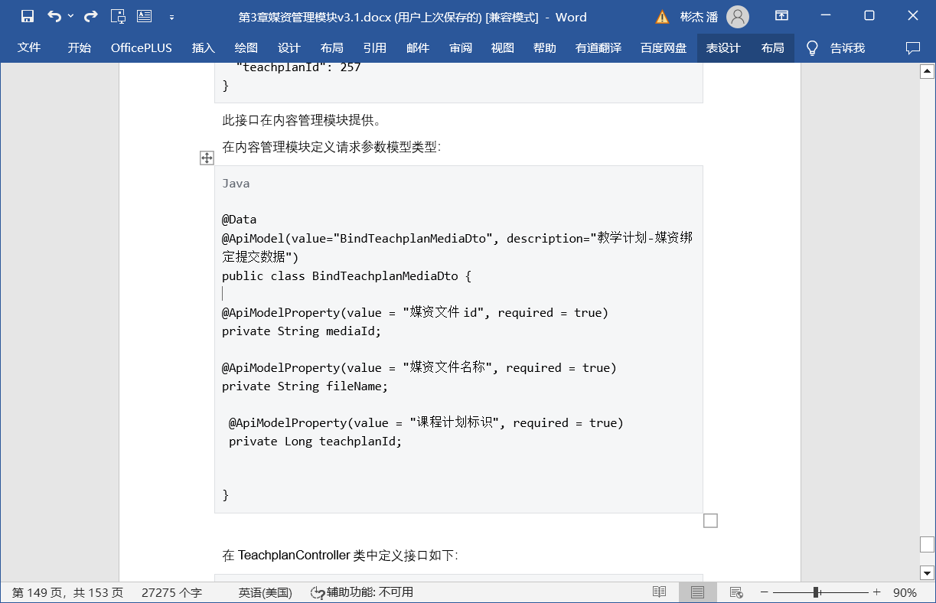Click scroll up arrow on vertical scrollbar
This screenshot has width=936, height=603.
[x=927, y=71]
